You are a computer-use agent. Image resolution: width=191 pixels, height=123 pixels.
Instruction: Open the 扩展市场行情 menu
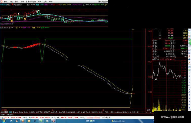click(x=31, y=2)
